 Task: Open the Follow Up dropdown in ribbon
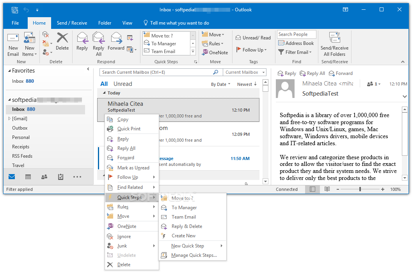coord(252,50)
